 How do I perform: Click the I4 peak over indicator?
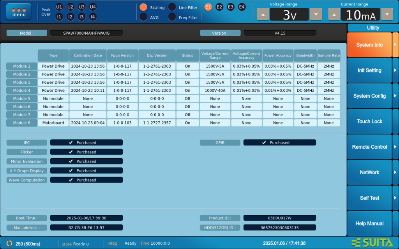tap(93, 17)
